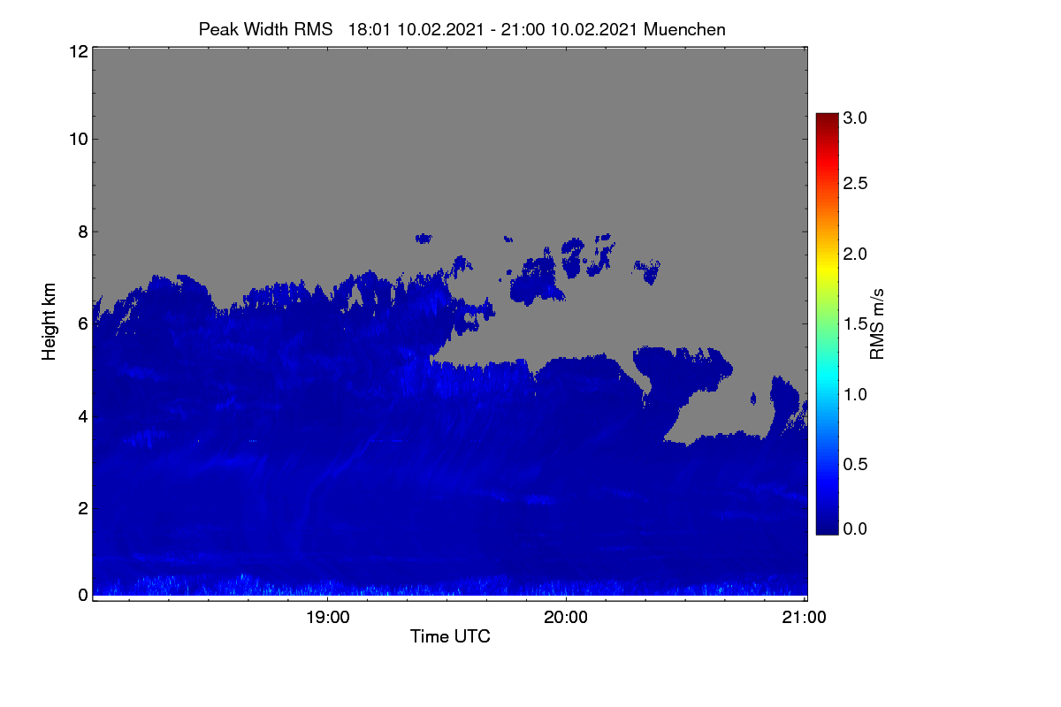The image size is (1061, 707).
Task: Click the plot title Peak Width RMS
Action: pyautogui.click(x=265, y=29)
